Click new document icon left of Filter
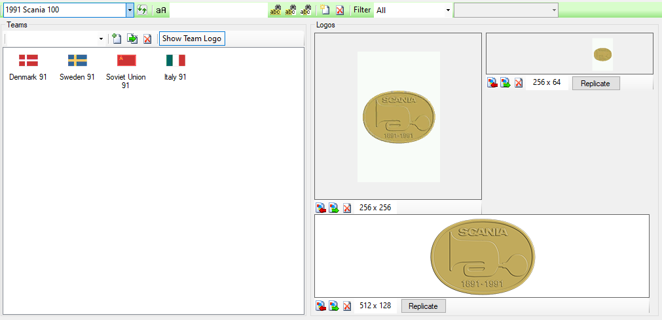 pyautogui.click(x=325, y=10)
